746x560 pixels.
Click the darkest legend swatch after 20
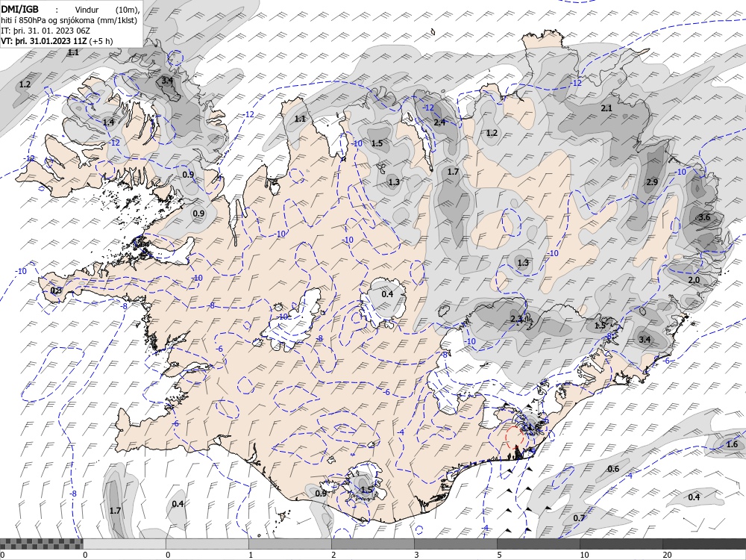(x=704, y=544)
